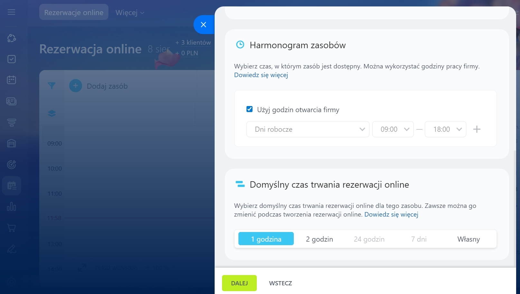Screen dimensions: 520x294
Task: Click the + 3 klientów counter
Action: coord(193,42)
